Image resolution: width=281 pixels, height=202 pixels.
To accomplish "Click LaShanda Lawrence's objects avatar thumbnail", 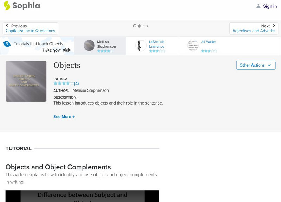I will (141, 46).
